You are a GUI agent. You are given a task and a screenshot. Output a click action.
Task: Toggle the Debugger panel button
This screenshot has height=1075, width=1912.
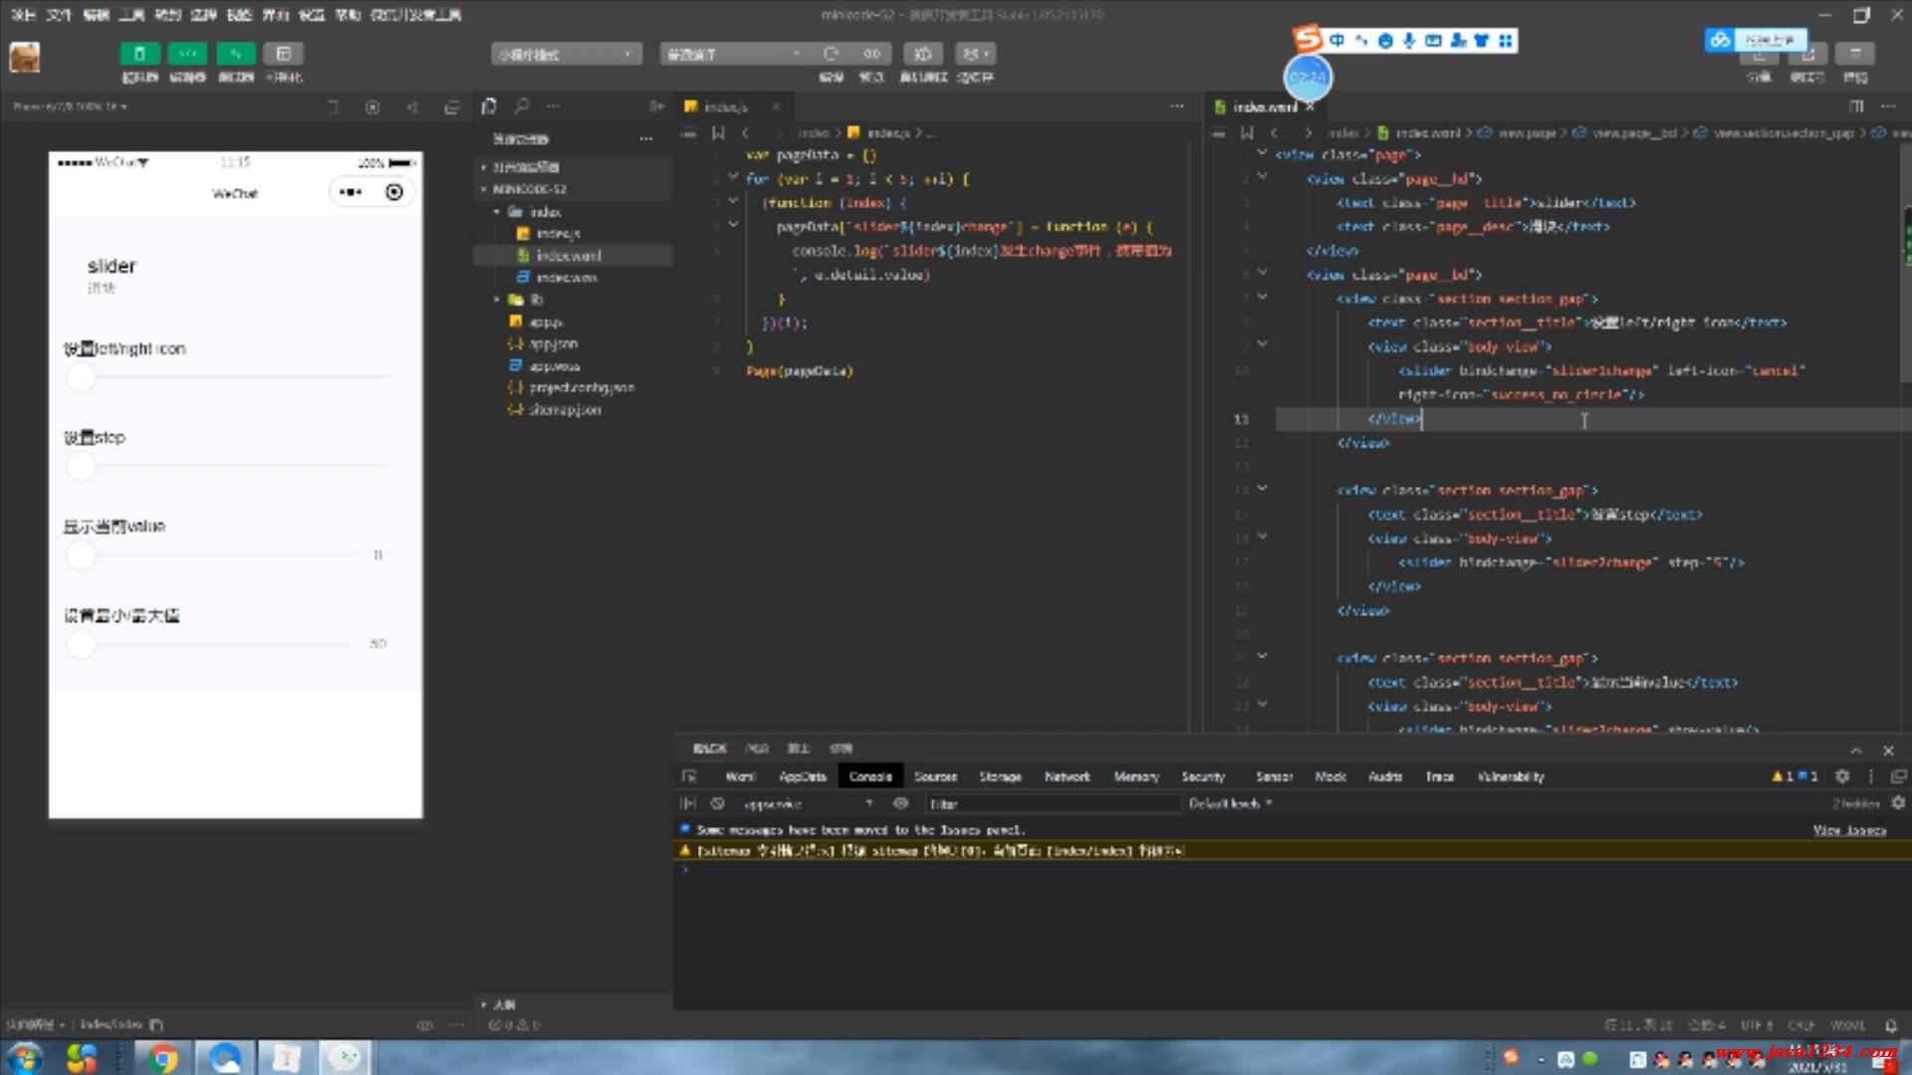(x=235, y=54)
